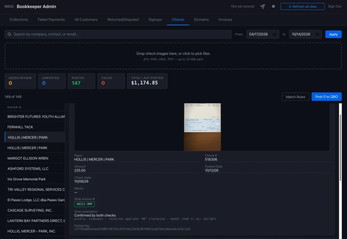The height and width of the screenshot is (239, 347).
Task: Apply the selected date range
Action: (333, 34)
